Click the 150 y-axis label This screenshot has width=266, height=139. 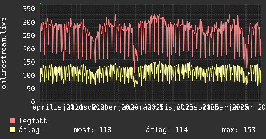29,62
